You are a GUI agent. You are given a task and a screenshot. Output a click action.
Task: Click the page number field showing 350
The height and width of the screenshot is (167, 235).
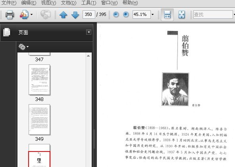click(x=89, y=14)
